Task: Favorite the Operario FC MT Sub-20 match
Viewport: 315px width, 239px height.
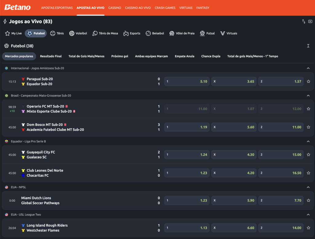Action: pos(308,109)
